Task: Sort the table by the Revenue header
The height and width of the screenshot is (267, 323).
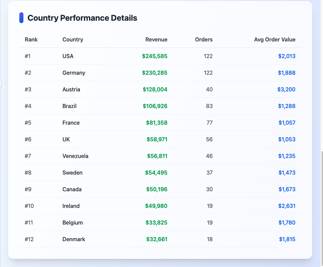Action: (156, 39)
